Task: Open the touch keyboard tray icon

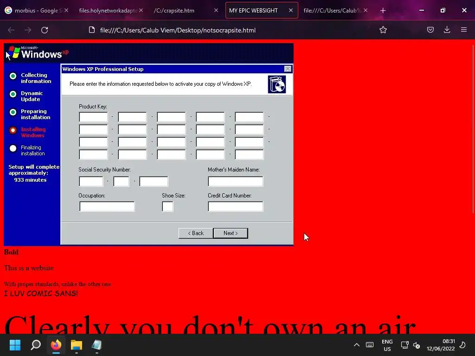Action: pyautogui.click(x=370, y=345)
